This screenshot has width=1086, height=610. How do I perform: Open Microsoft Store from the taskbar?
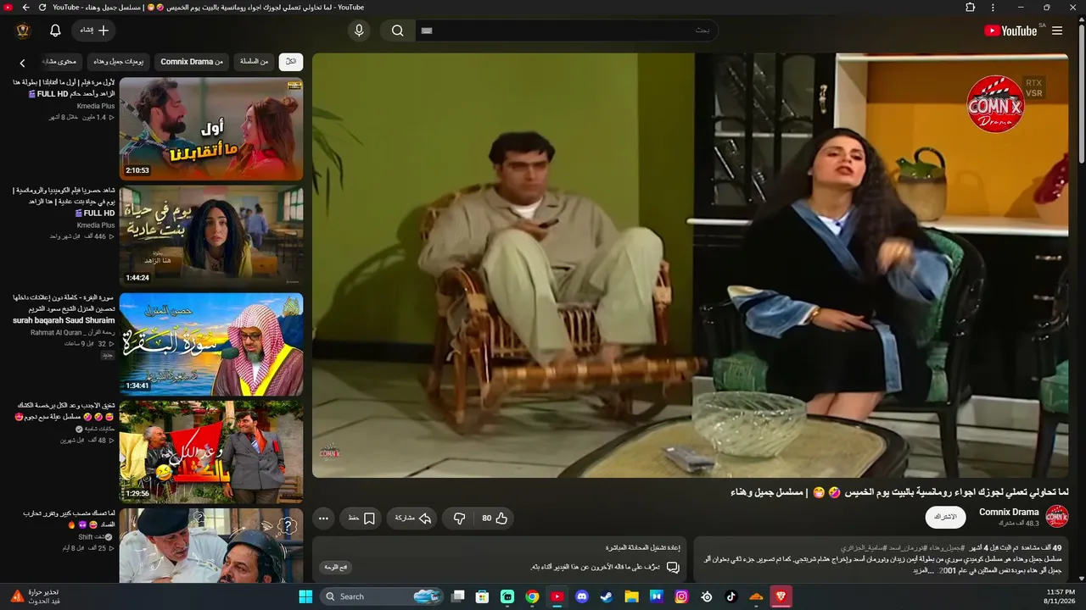click(x=483, y=596)
